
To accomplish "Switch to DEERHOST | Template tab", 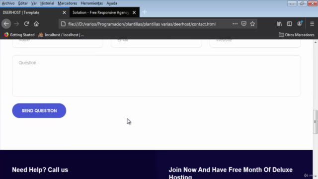I will pos(35,12).
